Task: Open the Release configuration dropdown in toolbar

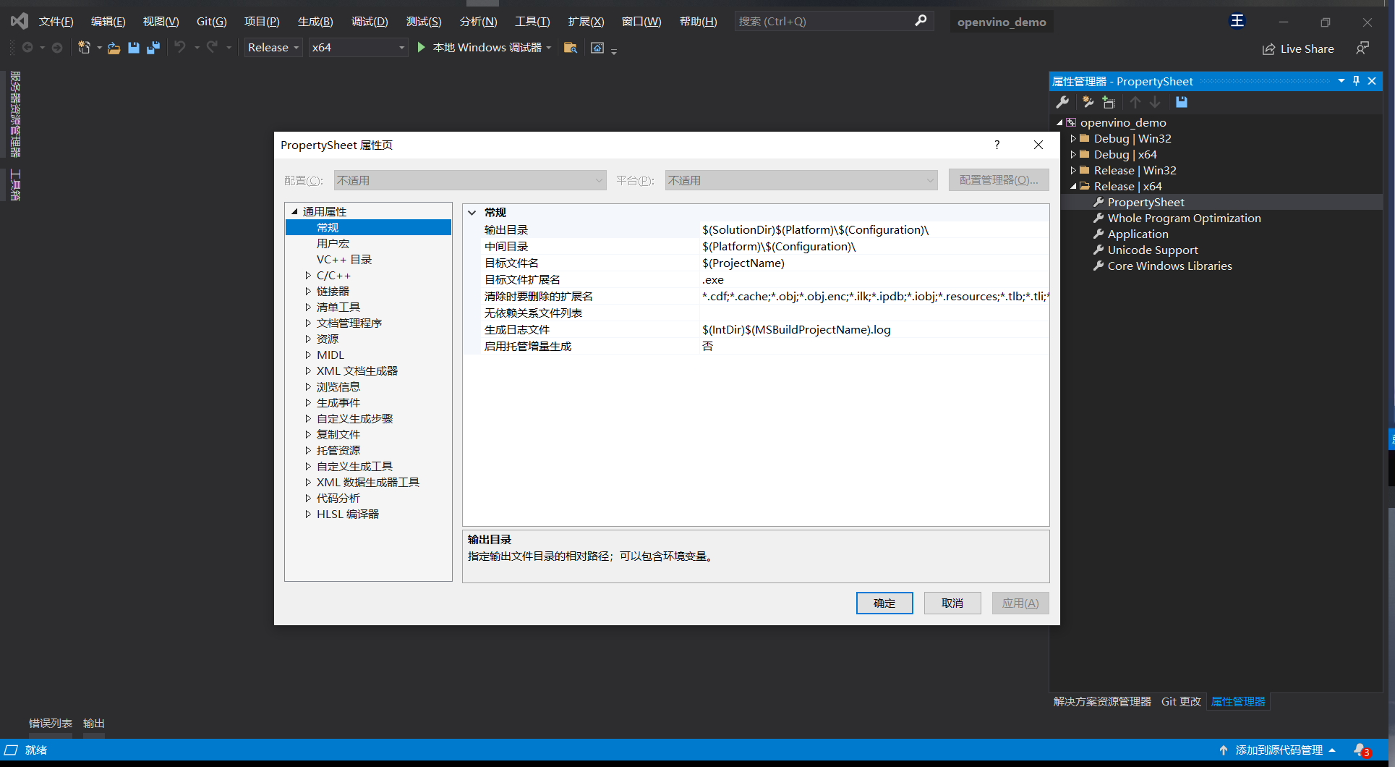Action: [x=273, y=48]
